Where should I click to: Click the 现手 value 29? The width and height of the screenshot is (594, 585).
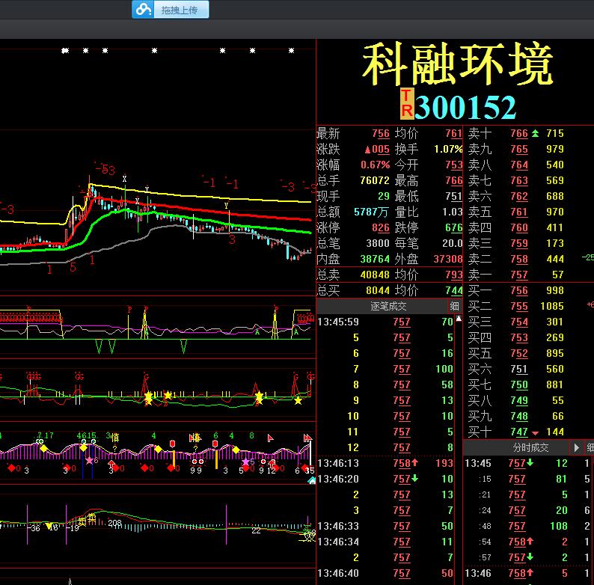[383, 196]
